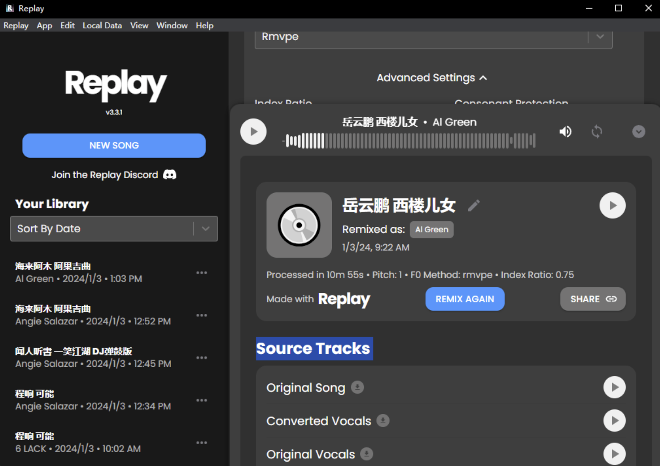Click the Made with Replay logo
This screenshot has height=466, width=660.
(344, 299)
